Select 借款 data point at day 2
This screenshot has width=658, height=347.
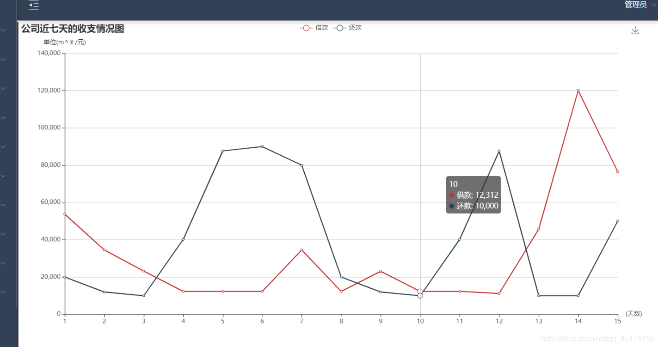(x=104, y=250)
